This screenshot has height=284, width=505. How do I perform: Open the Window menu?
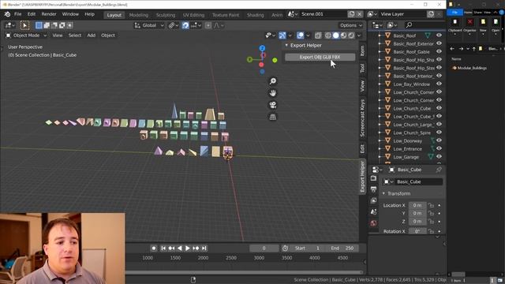tap(70, 14)
